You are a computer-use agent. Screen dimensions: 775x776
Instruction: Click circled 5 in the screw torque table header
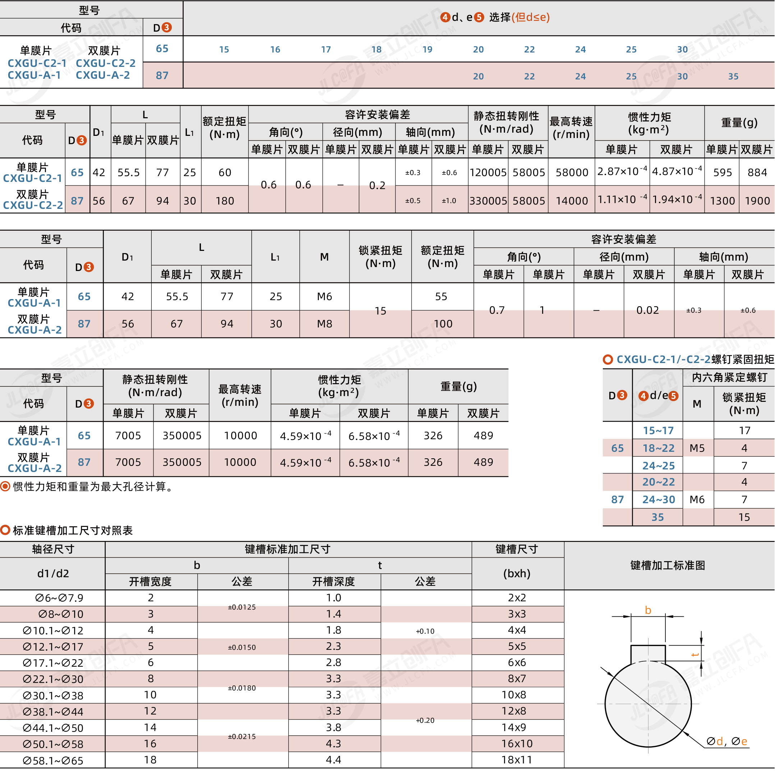coord(674,396)
